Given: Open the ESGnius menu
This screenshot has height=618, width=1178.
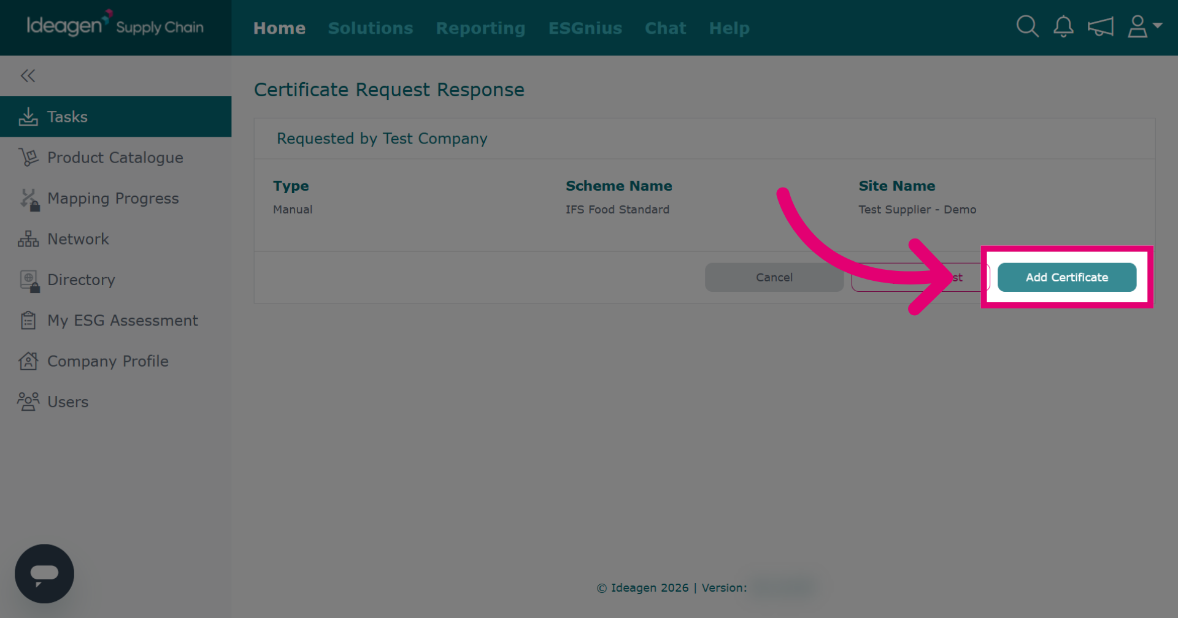Looking at the screenshot, I should click(585, 28).
